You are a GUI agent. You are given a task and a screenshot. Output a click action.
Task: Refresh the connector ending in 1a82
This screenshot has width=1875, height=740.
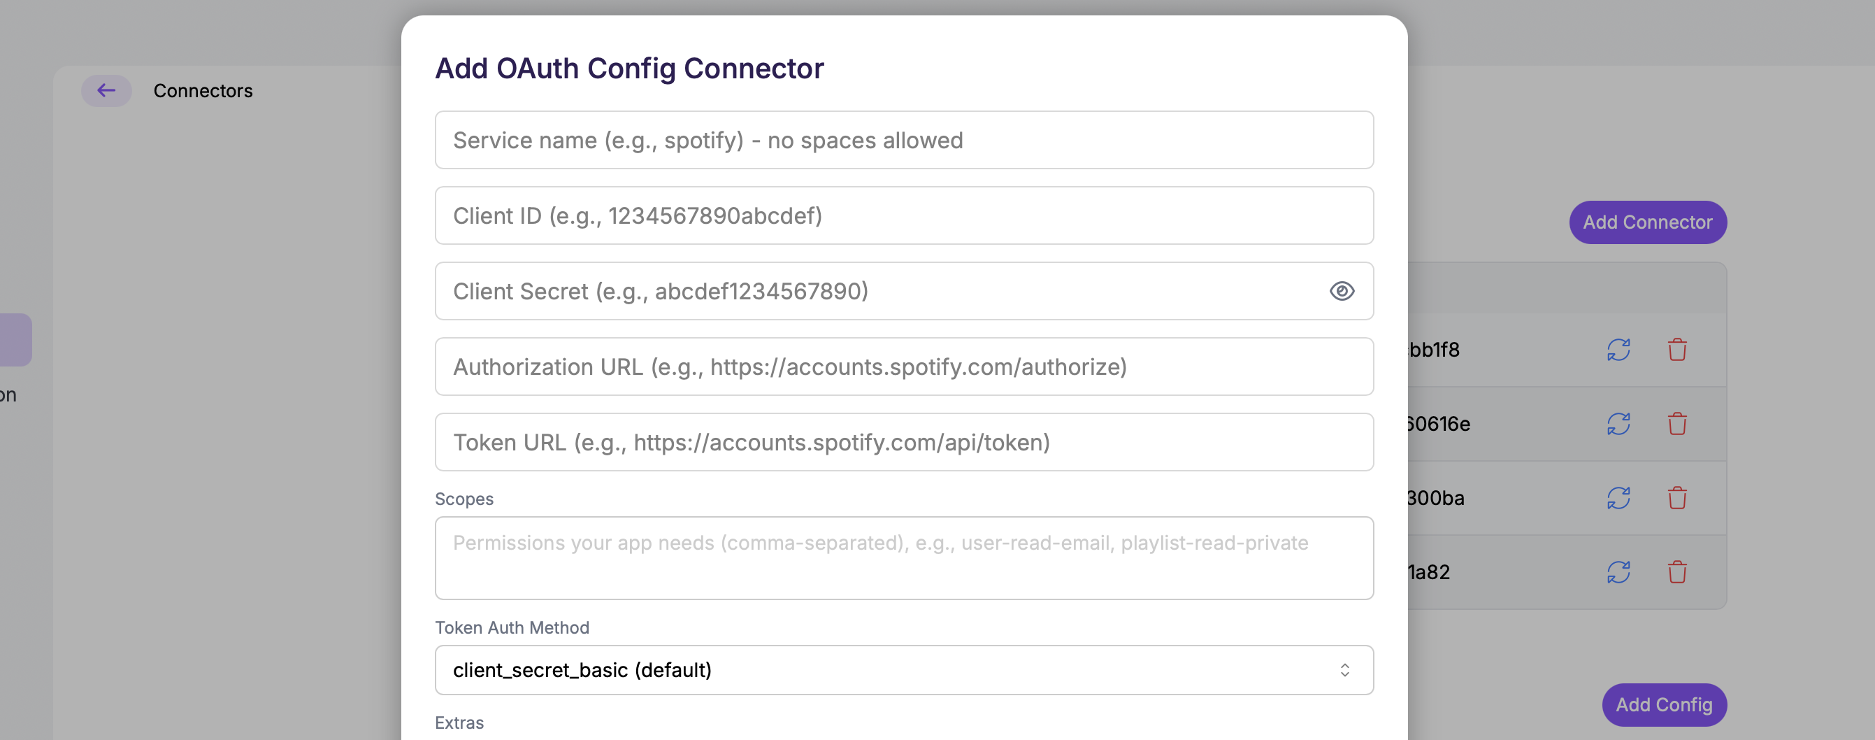(1618, 572)
